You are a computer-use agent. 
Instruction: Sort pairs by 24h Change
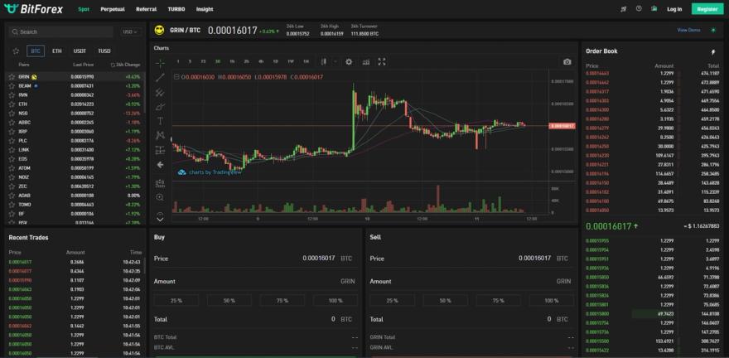click(126, 65)
